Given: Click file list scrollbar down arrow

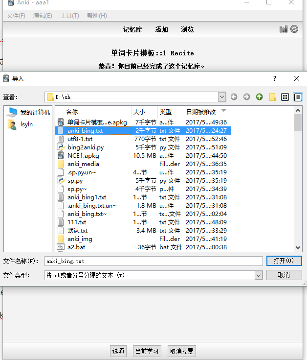Looking at the screenshot, I should (298, 248).
